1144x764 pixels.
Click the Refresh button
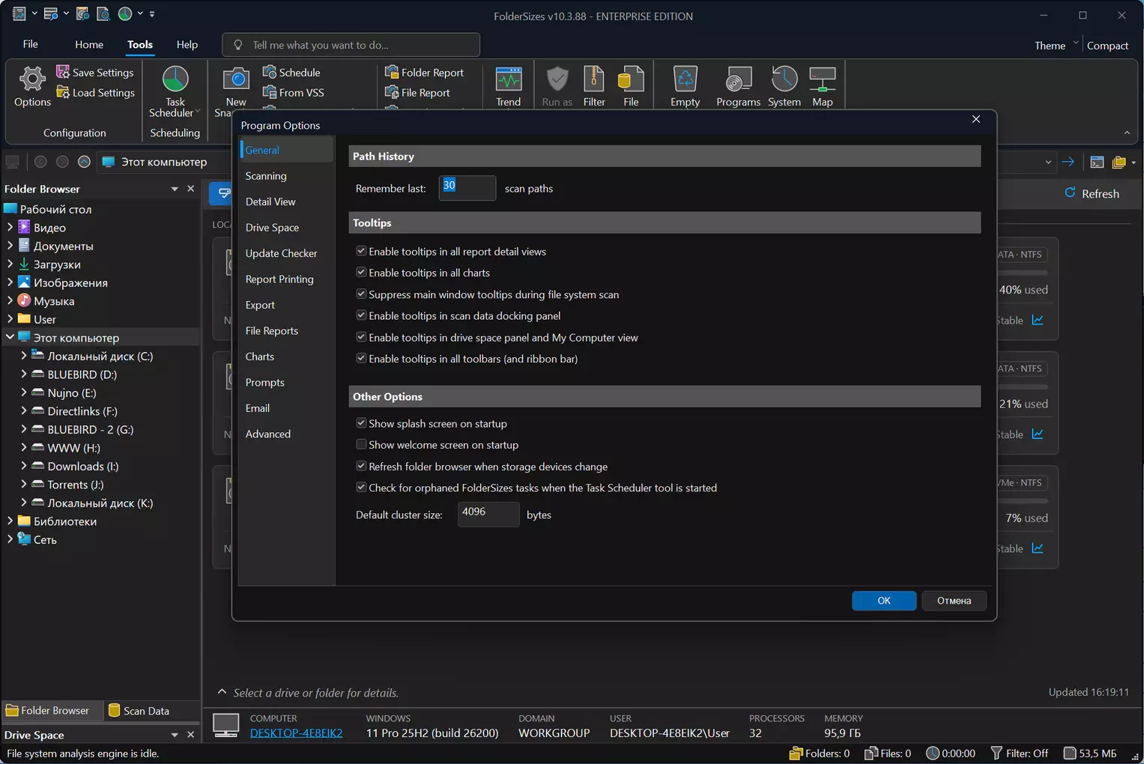1092,193
